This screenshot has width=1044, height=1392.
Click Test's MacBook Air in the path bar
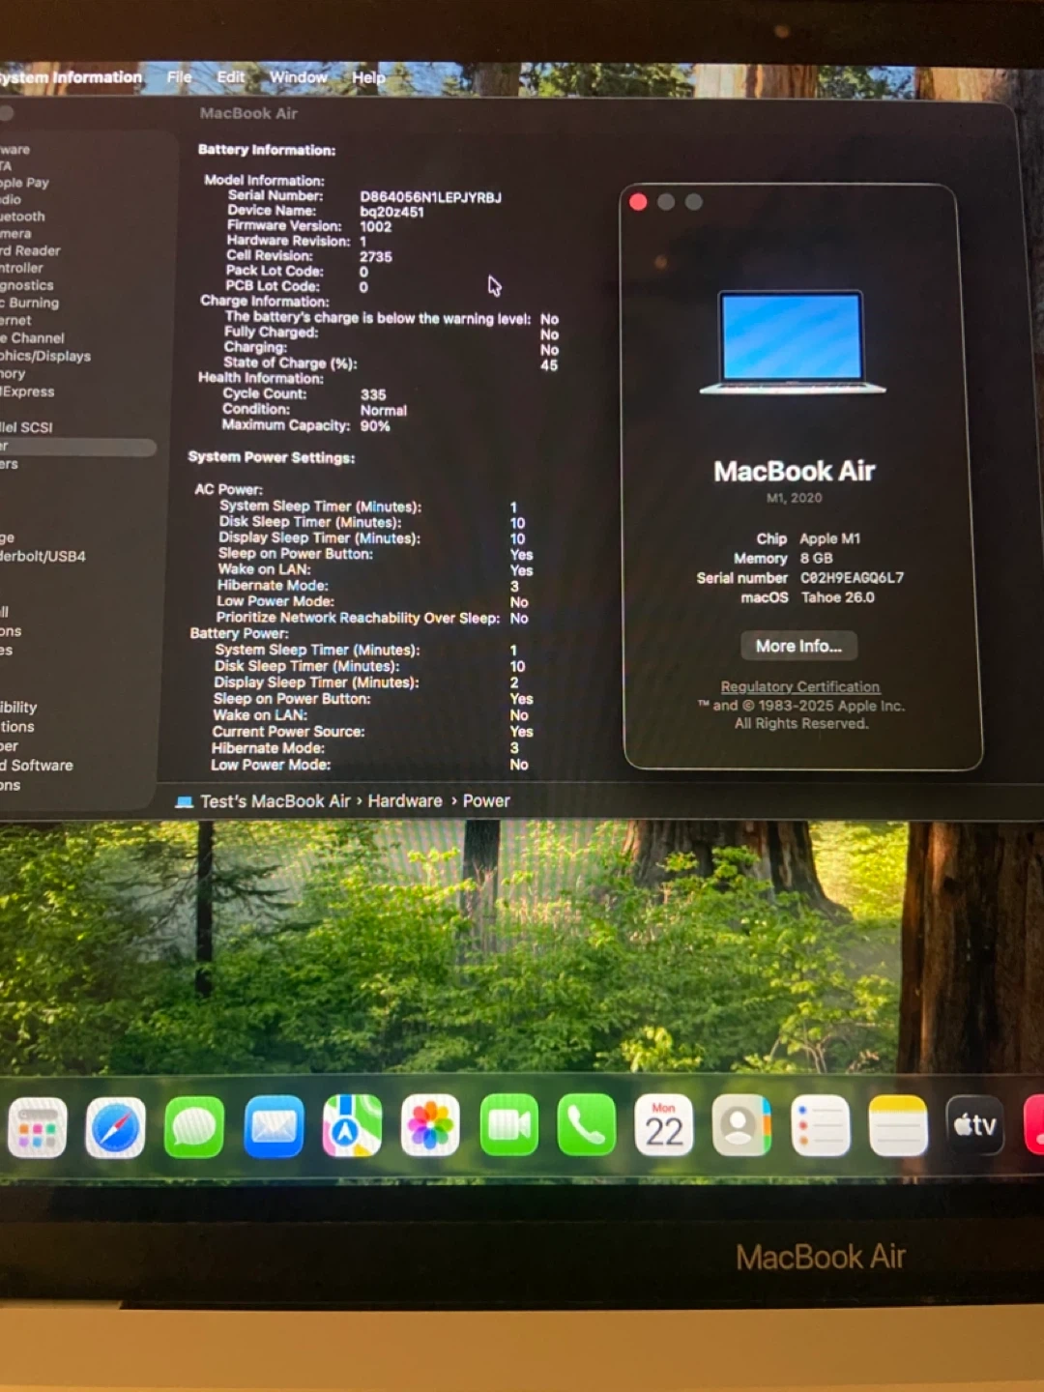[x=275, y=801]
